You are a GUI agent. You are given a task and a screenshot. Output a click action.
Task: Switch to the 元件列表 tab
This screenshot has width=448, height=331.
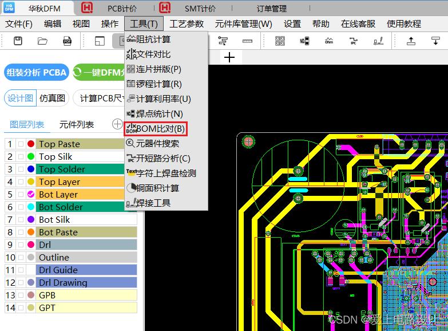coord(77,125)
